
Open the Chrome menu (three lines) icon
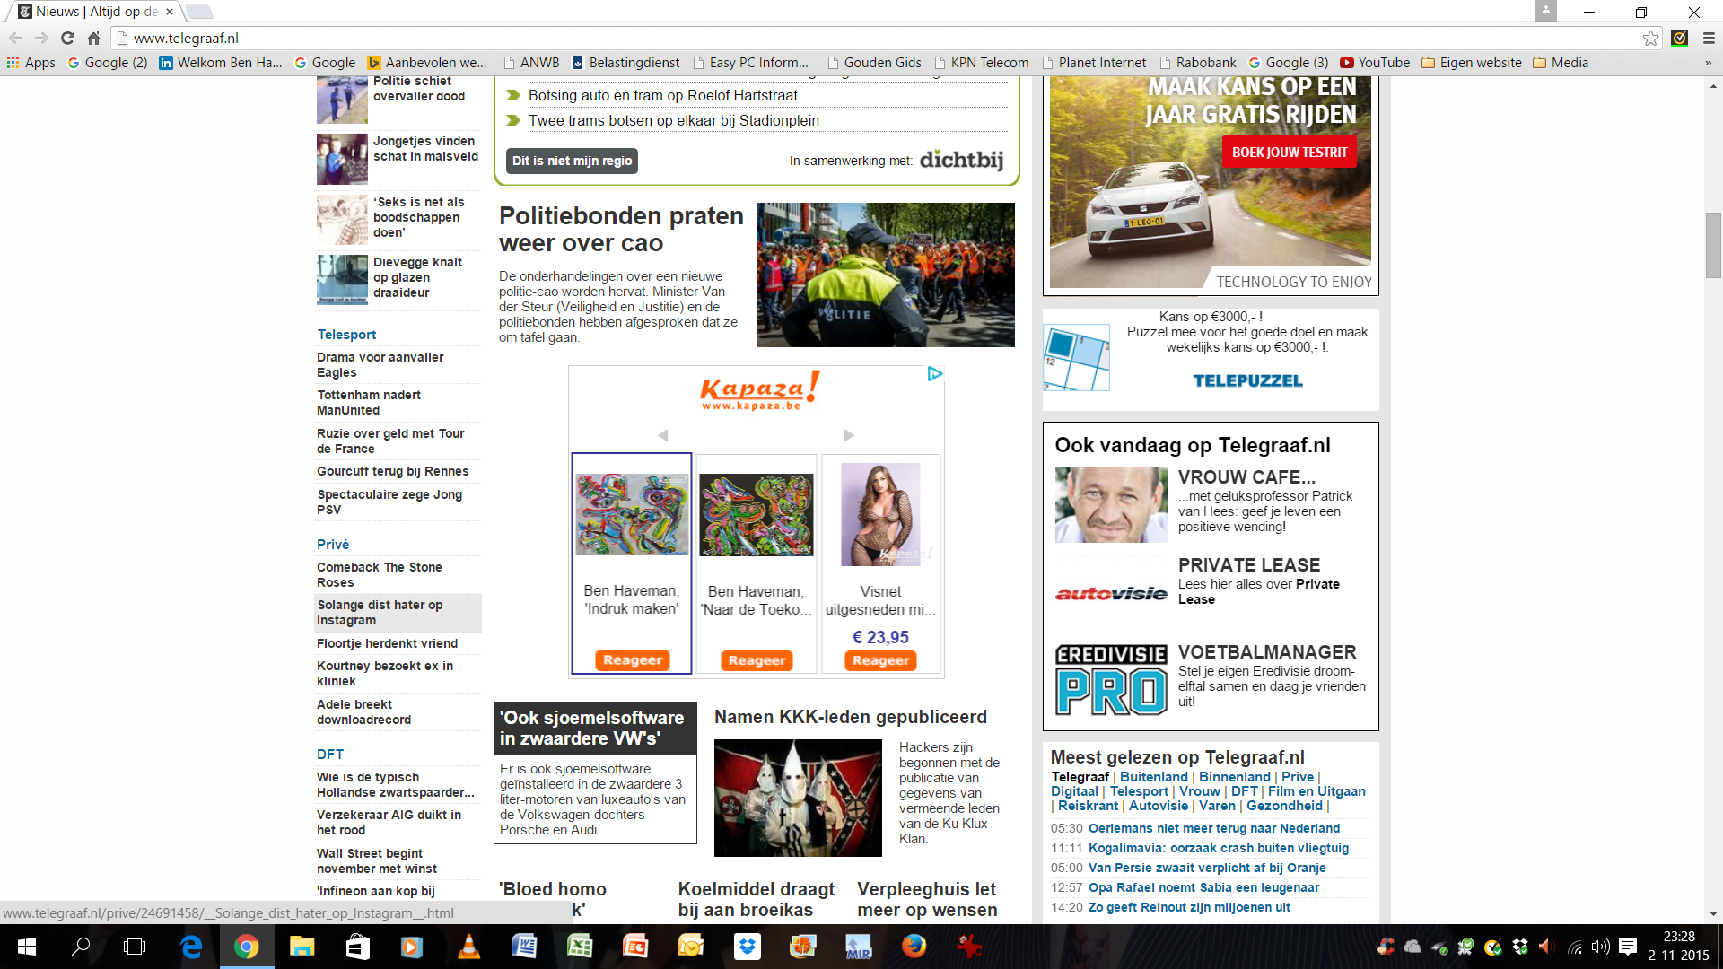pos(1709,38)
